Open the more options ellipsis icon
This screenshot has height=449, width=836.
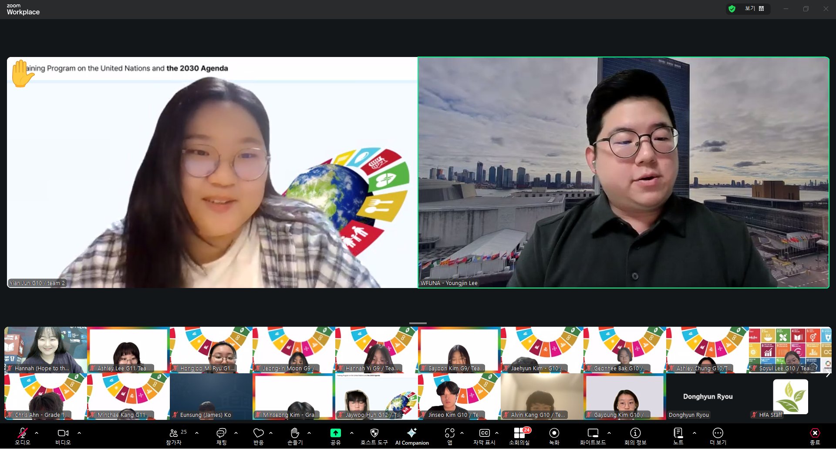tap(718, 433)
